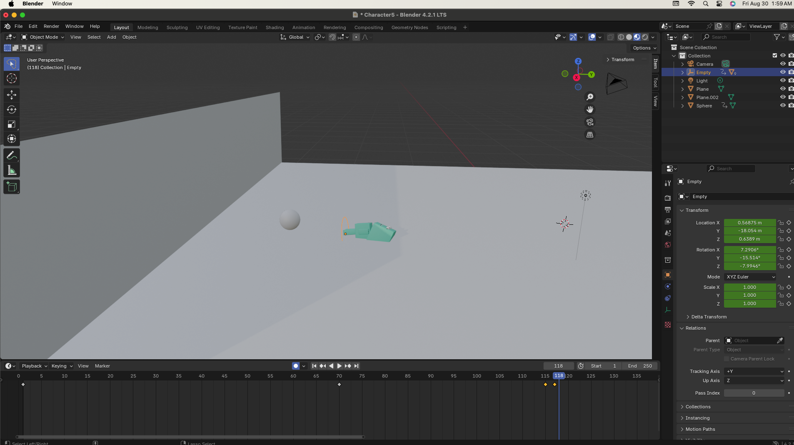Open Global transform orientation dropdown
The width and height of the screenshot is (794, 445).
click(x=295, y=37)
